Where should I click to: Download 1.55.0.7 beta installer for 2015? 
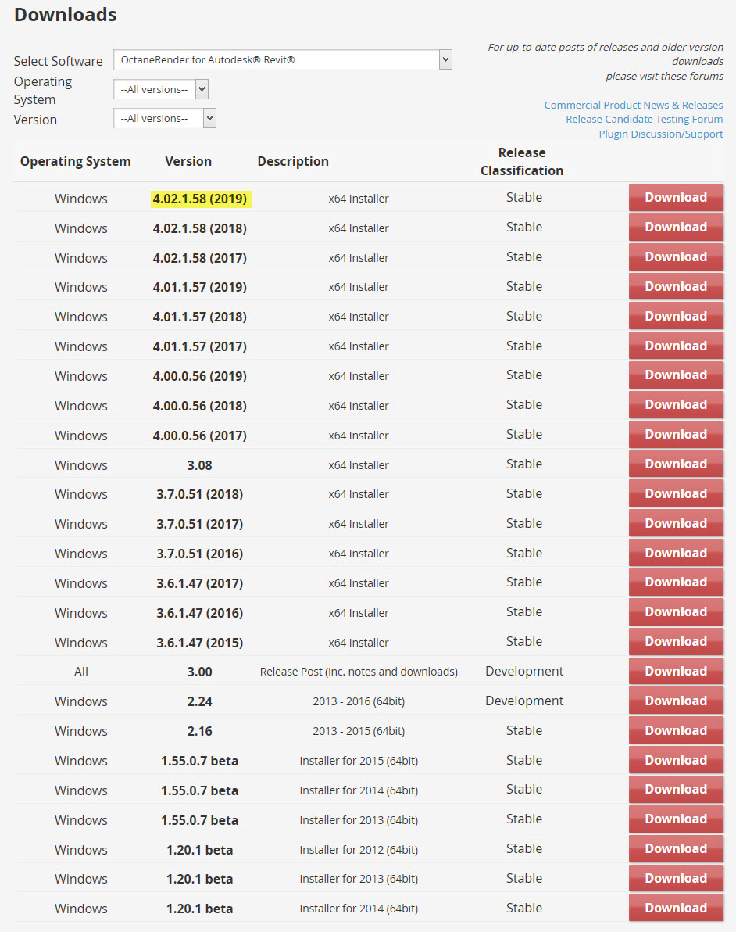[676, 761]
